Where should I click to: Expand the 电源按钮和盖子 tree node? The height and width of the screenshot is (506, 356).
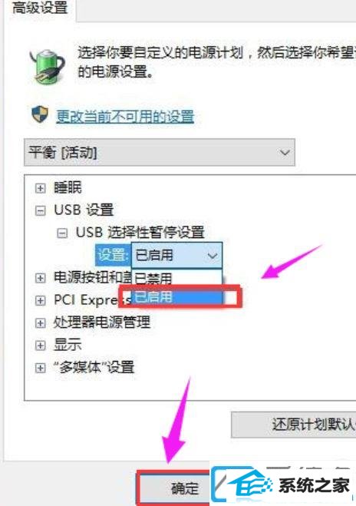[x=40, y=278]
